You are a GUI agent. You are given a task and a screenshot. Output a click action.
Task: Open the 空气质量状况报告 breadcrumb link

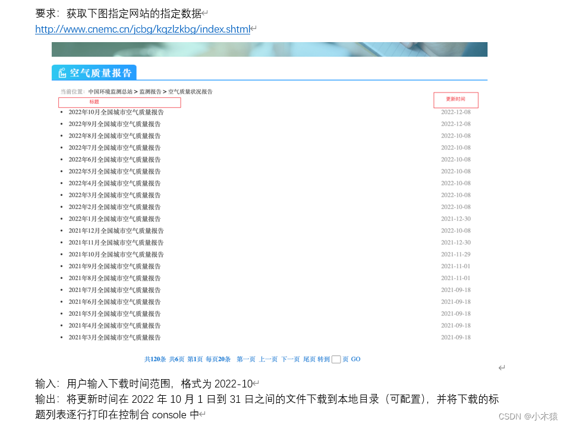tap(190, 91)
